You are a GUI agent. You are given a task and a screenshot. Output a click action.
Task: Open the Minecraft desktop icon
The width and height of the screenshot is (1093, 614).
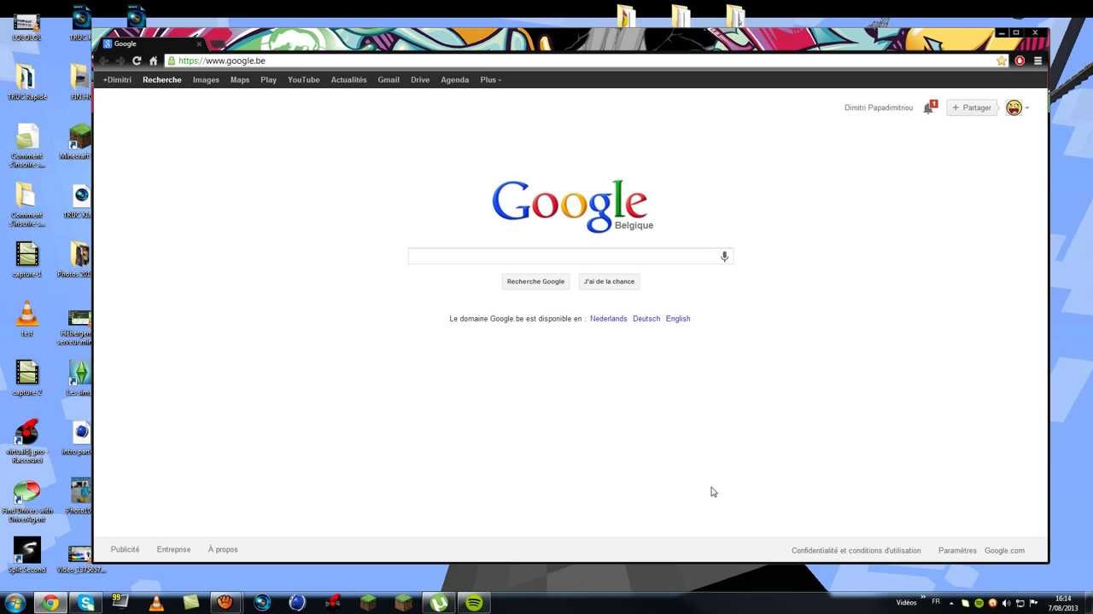coord(79,142)
